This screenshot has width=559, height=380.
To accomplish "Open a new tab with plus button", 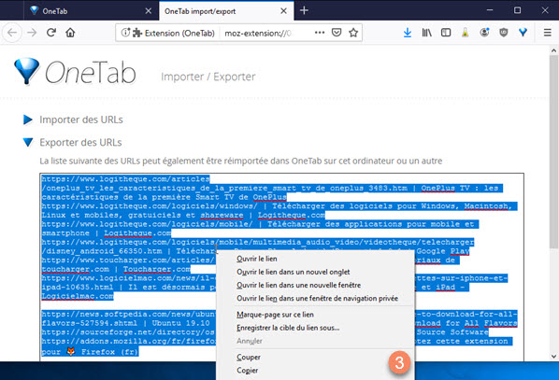I will [304, 10].
